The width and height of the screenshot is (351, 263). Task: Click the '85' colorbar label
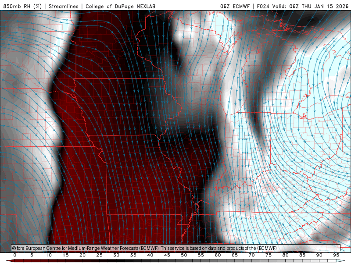(x=302, y=255)
